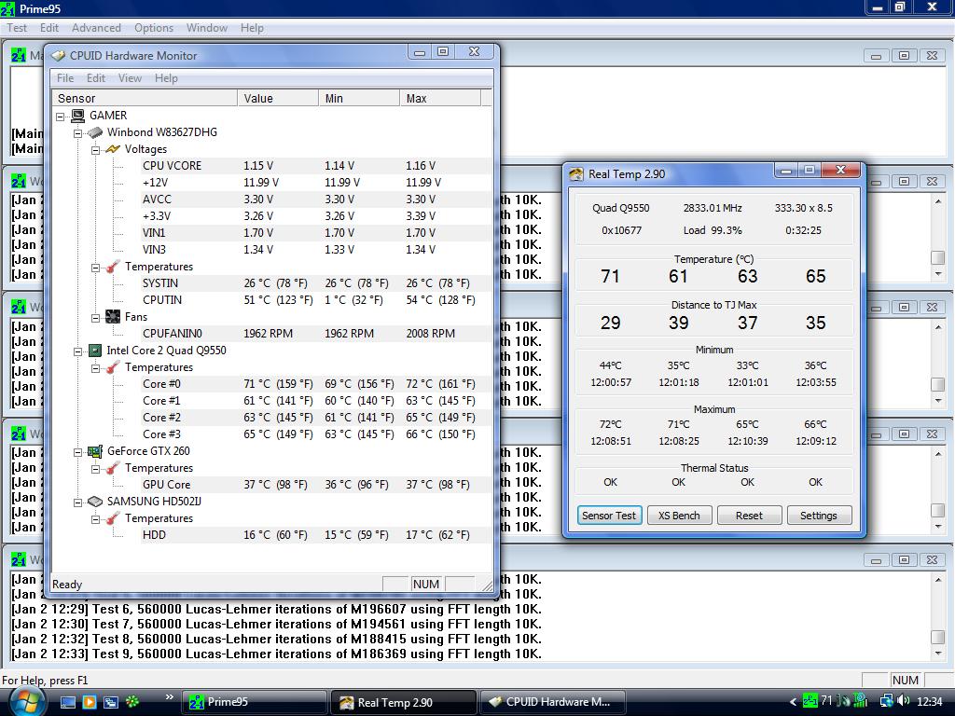Select CPU VCORE row
Screen dimensions: 955x716
pos(315,166)
